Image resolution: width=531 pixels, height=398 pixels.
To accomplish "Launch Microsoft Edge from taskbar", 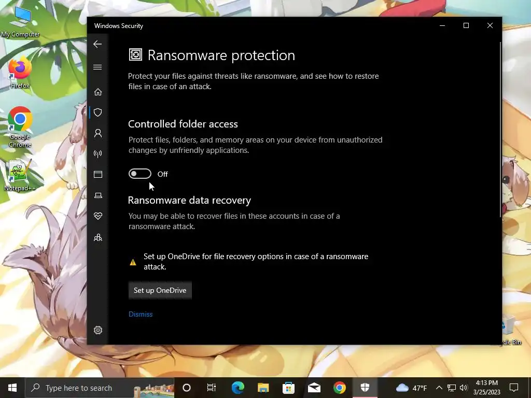I will click(x=237, y=388).
